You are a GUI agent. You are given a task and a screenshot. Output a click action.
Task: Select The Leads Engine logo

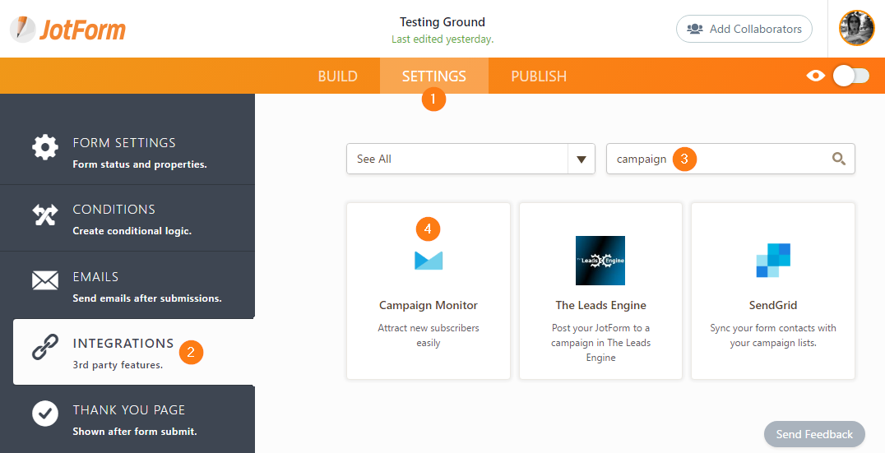click(600, 261)
